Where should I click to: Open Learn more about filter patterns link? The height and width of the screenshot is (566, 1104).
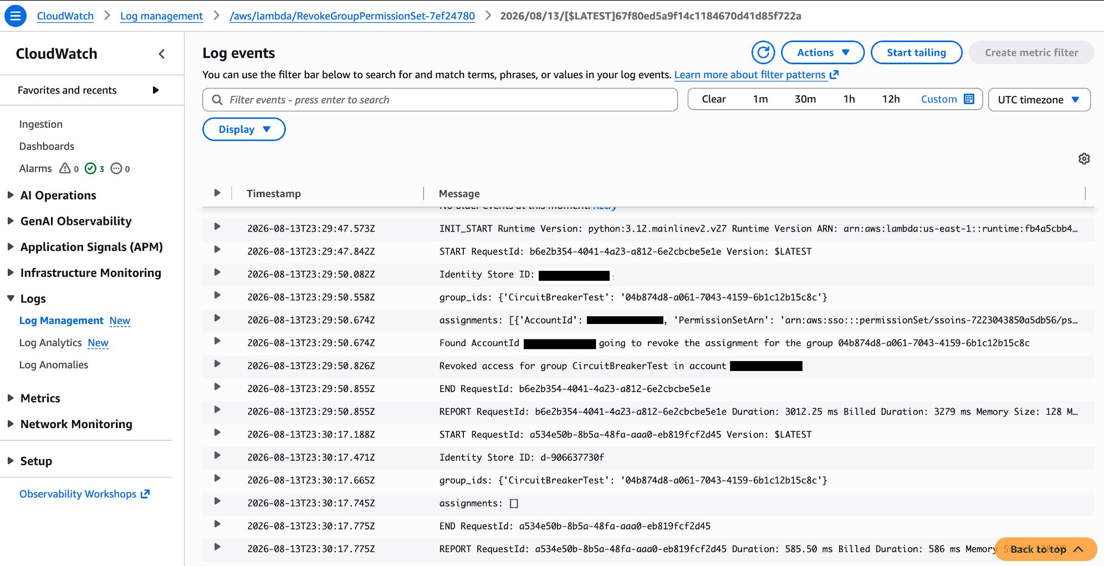[757, 75]
